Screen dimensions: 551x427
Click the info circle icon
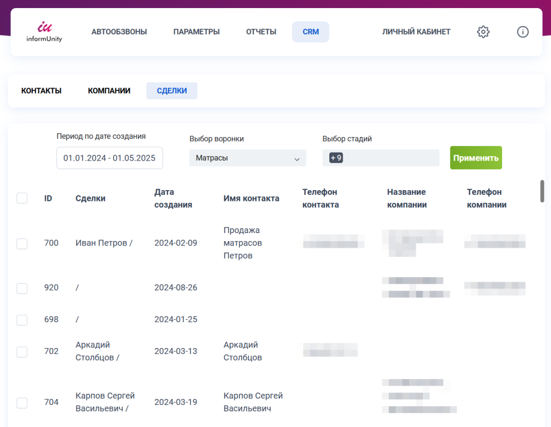[x=522, y=32]
